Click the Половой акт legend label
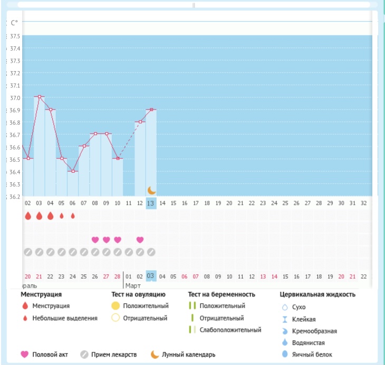 pos(50,355)
